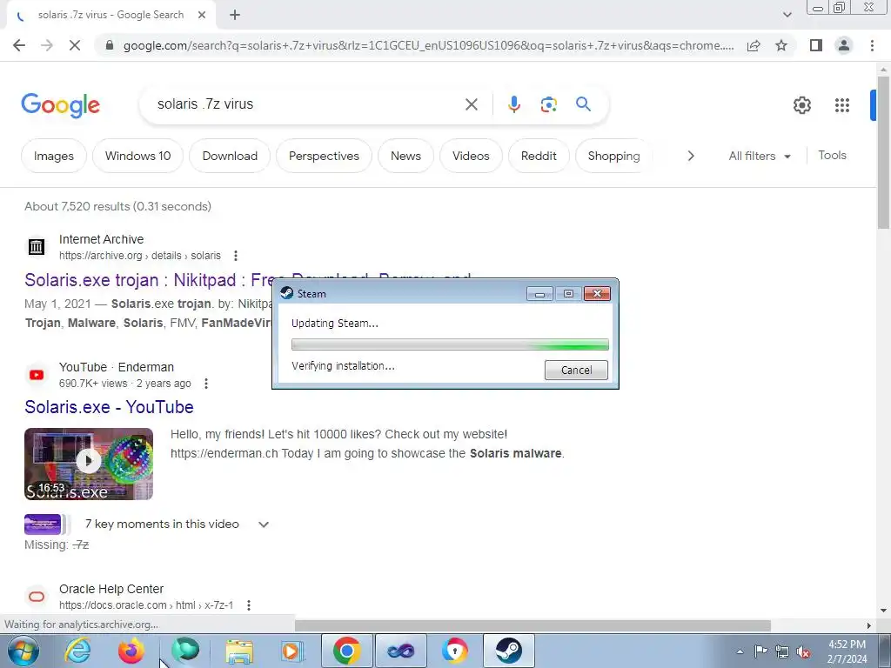Click the vertical page scrollbar
Image resolution: width=891 pixels, height=668 pixels.
(883, 152)
